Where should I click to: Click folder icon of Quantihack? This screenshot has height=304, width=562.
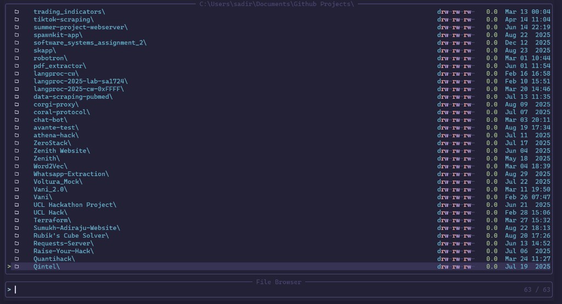(16, 259)
